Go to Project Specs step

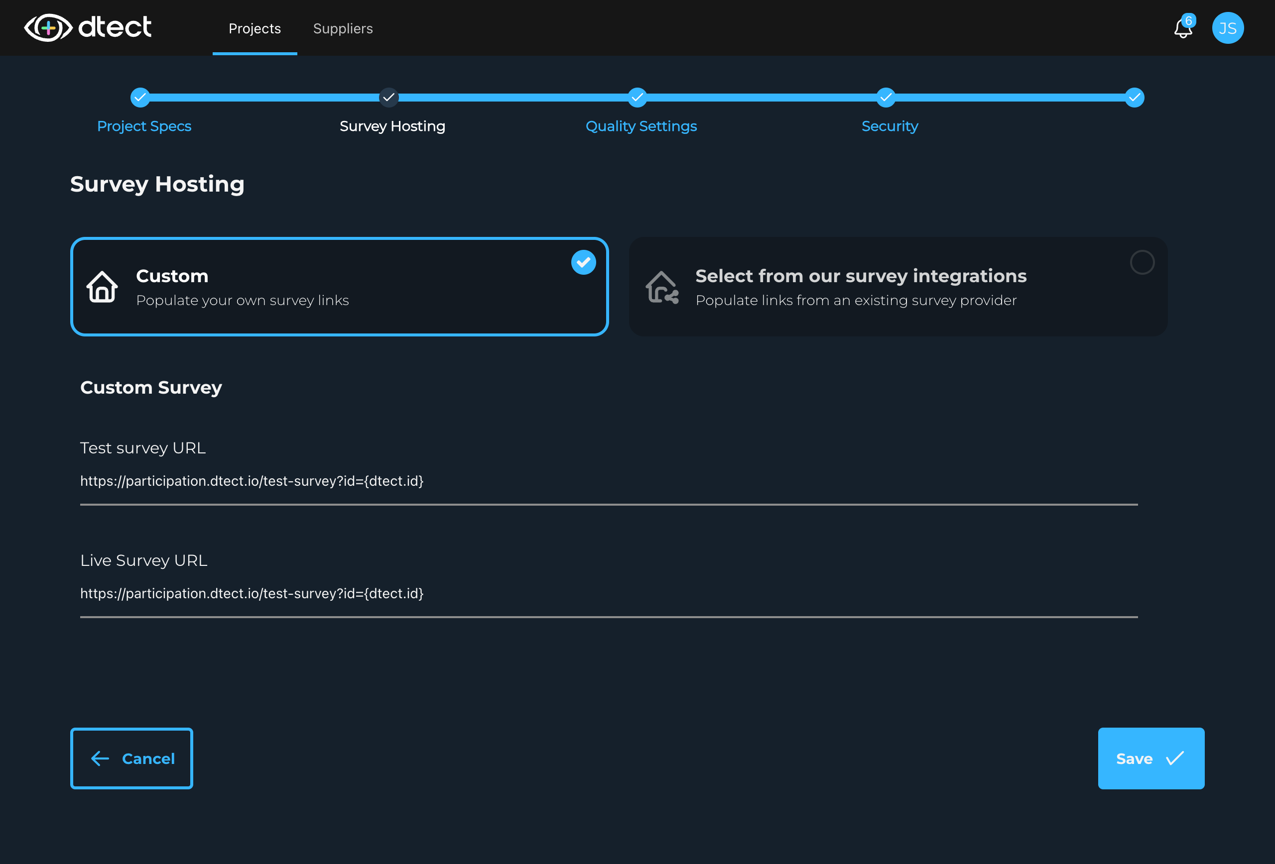click(144, 126)
